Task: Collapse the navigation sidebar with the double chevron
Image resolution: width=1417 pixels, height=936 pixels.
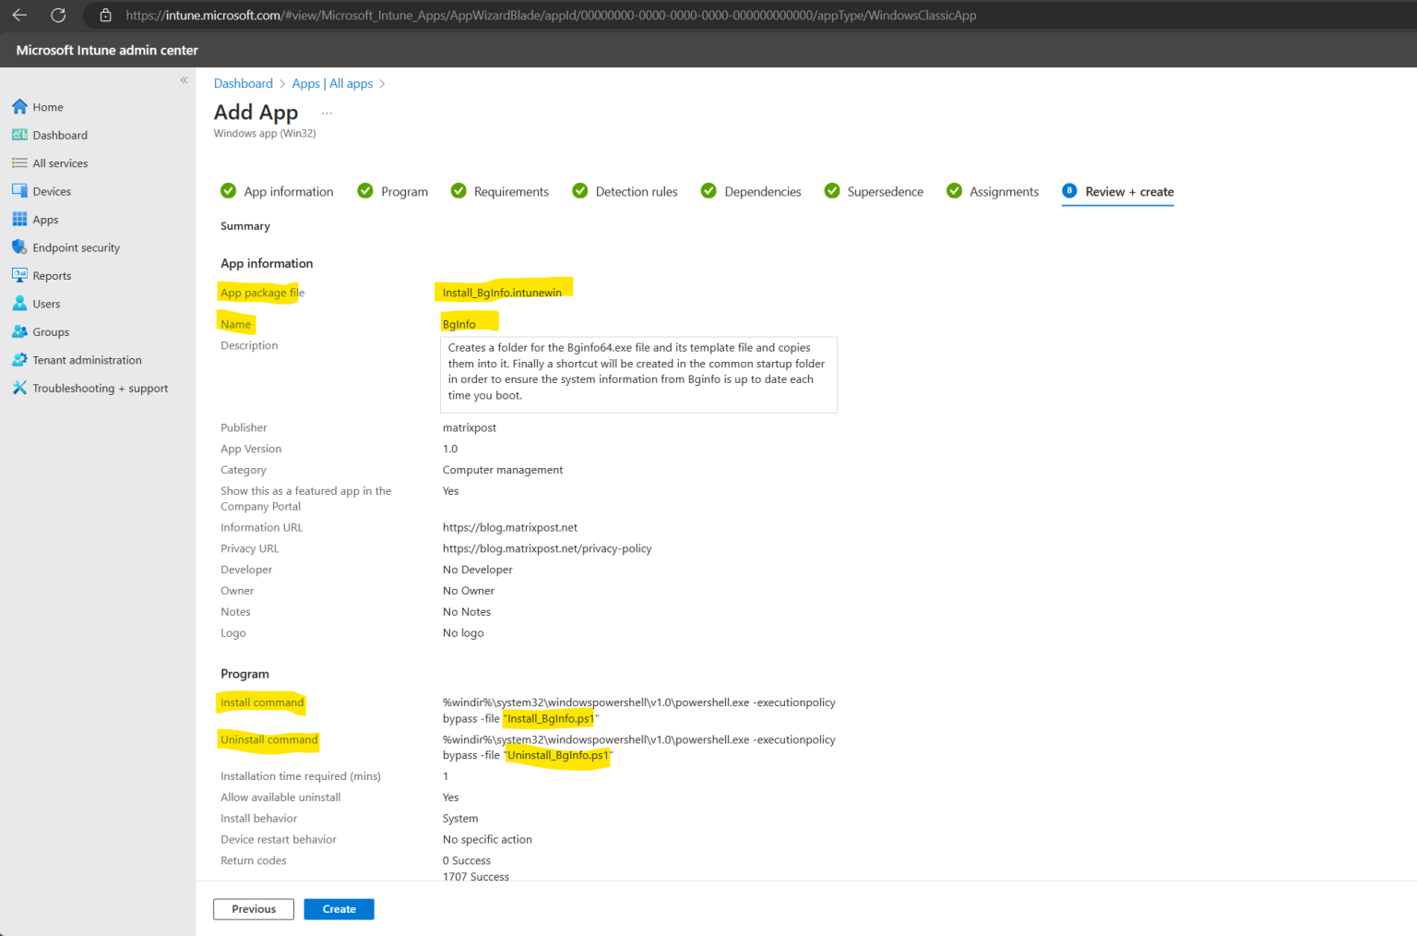Action: (x=184, y=80)
